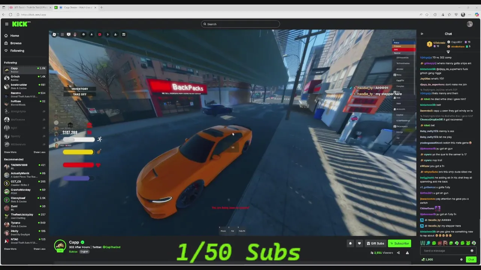481x270 pixels.
Task: Click the red record icon in game toolbar
Action: click(100, 34)
